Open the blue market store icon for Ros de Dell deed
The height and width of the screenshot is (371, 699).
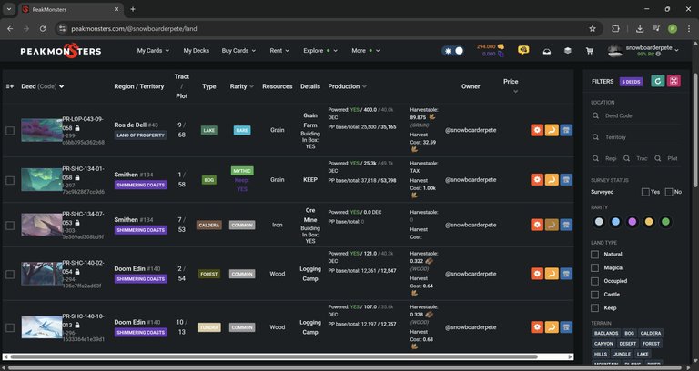point(566,130)
